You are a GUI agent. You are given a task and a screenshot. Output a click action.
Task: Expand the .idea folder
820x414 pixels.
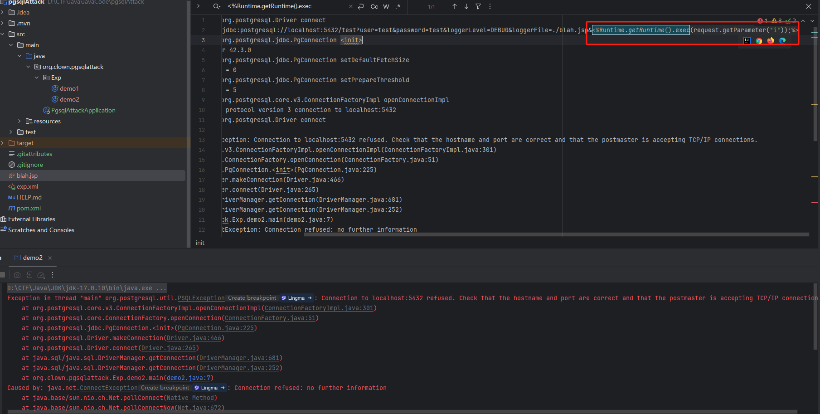coord(3,12)
